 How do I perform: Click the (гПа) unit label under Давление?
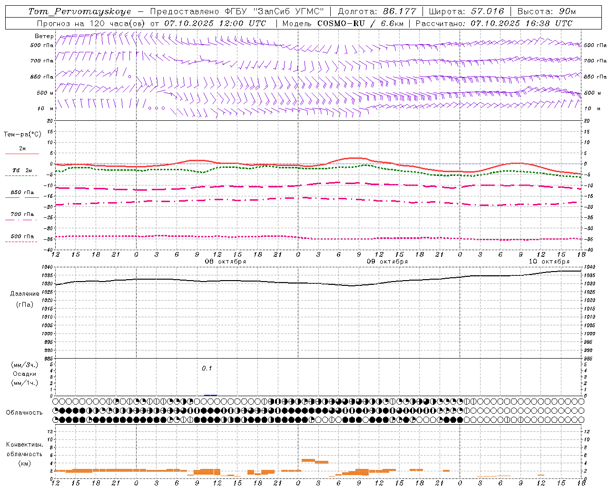click(x=25, y=305)
